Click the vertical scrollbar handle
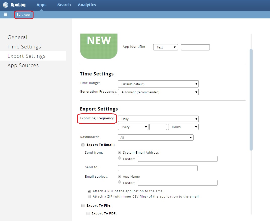Image resolution: width=270 pixels, height=221 pixels. (x=251, y=99)
